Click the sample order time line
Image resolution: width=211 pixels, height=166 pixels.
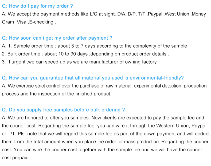[96, 46]
